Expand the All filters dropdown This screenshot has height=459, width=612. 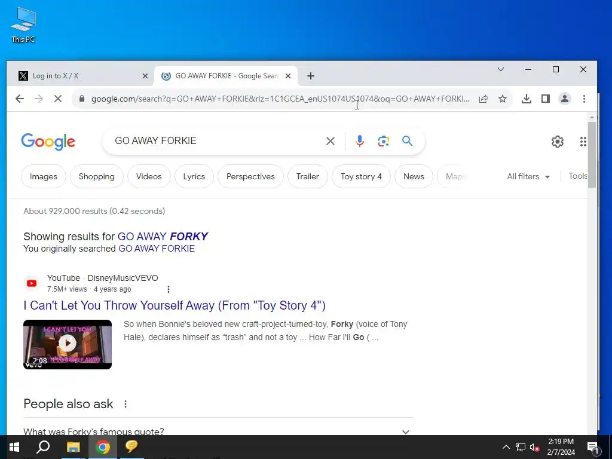pyautogui.click(x=528, y=176)
